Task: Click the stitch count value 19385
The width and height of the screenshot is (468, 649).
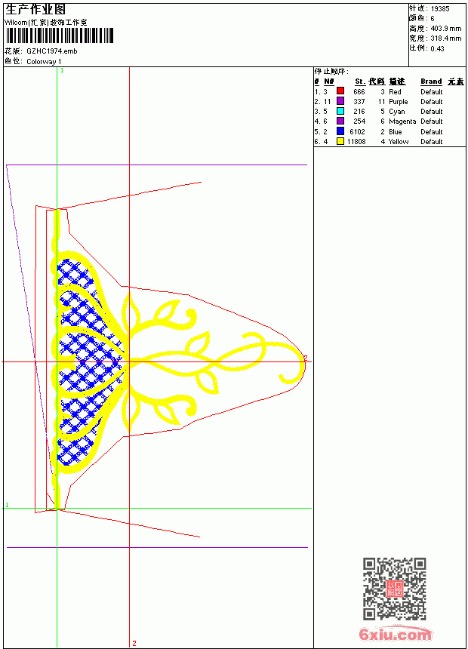Action: point(440,9)
